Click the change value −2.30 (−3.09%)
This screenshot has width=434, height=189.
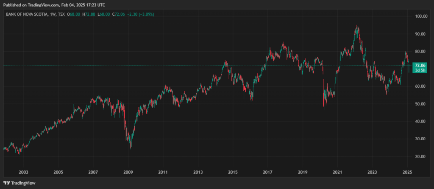[141, 14]
